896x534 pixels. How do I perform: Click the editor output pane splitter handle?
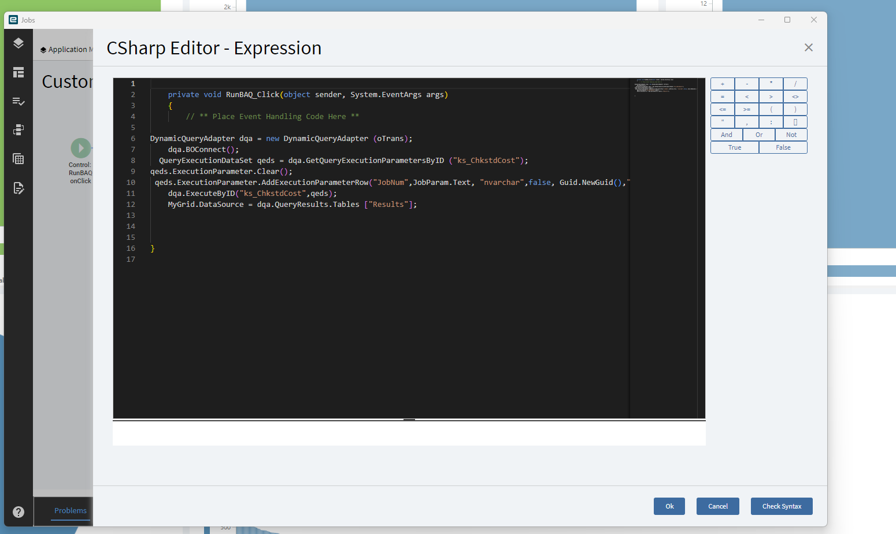point(409,420)
